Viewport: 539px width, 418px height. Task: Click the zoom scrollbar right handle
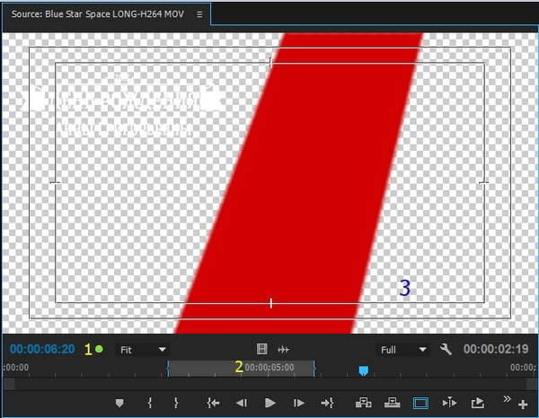pos(532,384)
